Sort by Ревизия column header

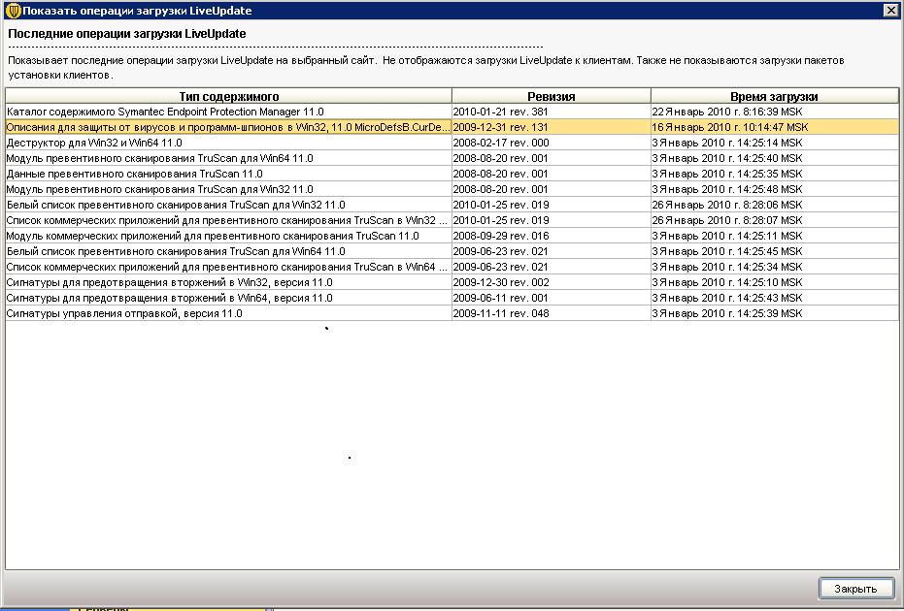point(552,96)
